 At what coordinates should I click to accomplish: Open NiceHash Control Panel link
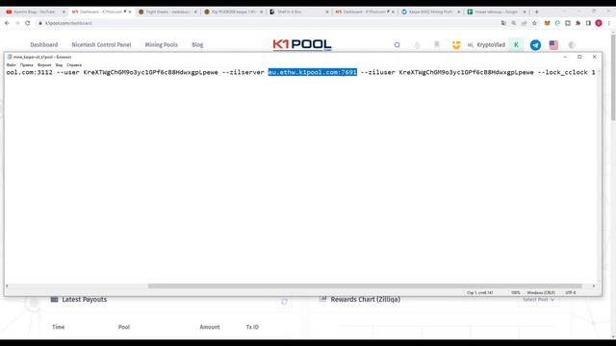[101, 45]
